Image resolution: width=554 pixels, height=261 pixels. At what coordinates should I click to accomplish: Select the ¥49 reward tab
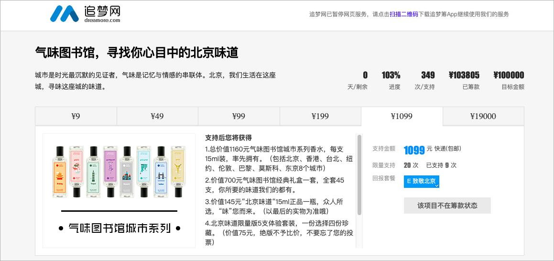[x=157, y=116]
